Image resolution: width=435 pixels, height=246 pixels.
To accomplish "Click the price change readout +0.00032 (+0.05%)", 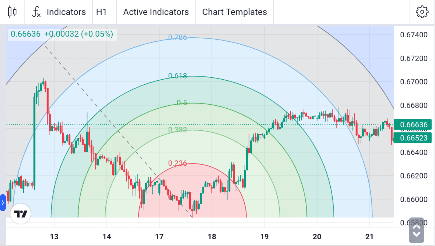I will [79, 34].
